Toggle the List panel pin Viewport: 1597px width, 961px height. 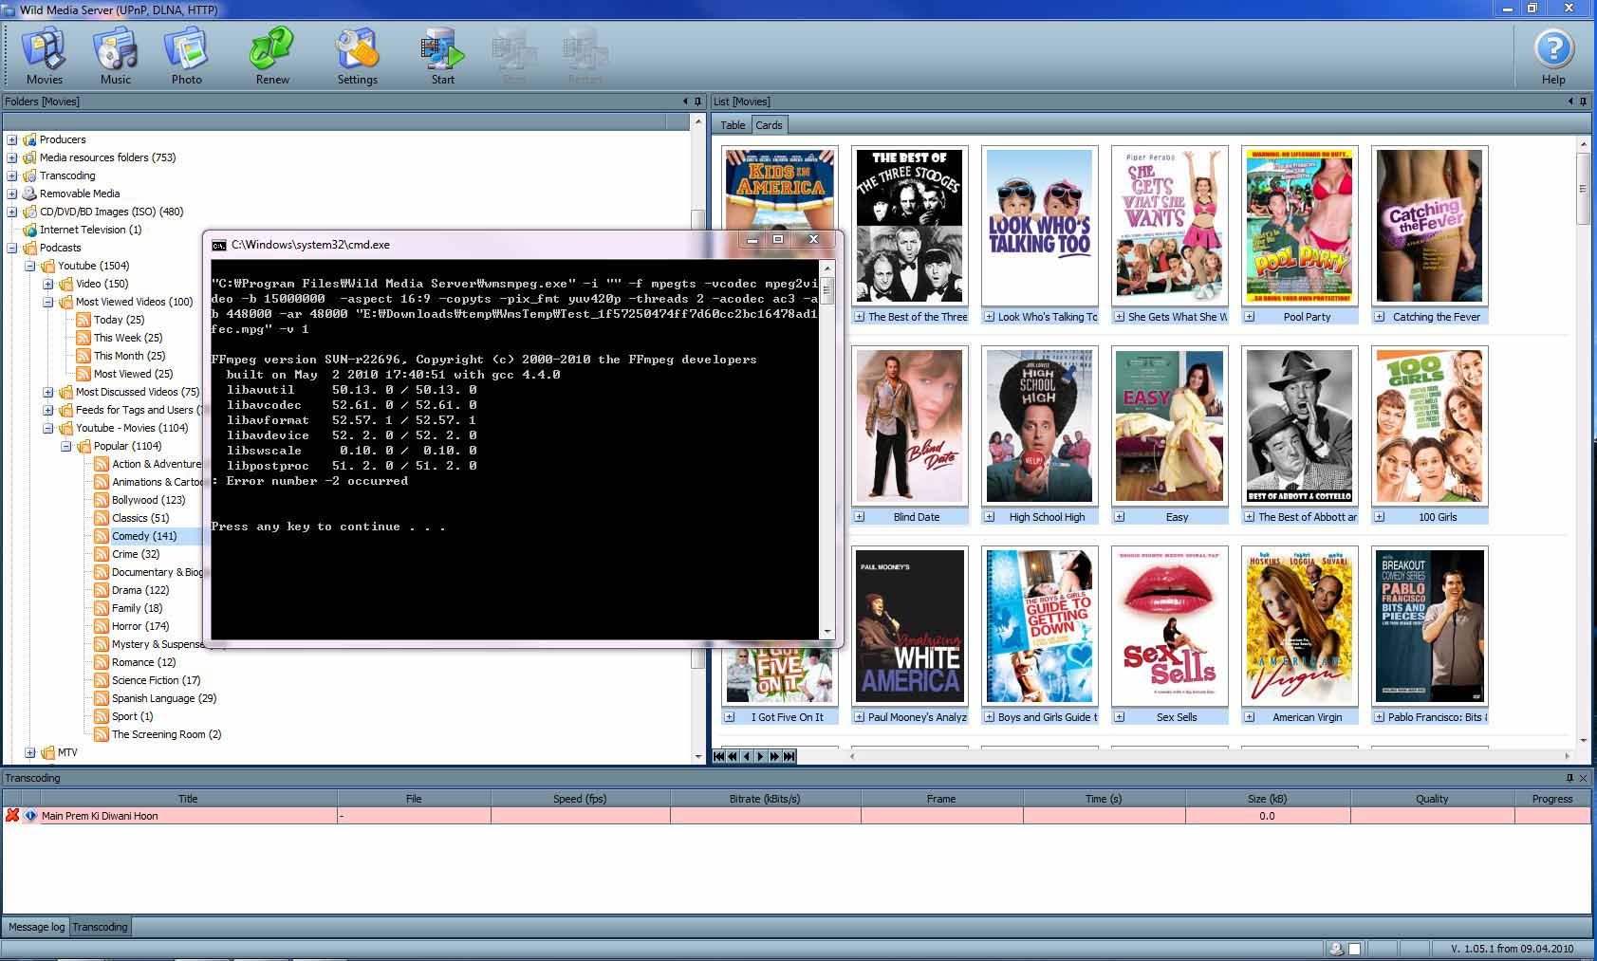click(1583, 102)
